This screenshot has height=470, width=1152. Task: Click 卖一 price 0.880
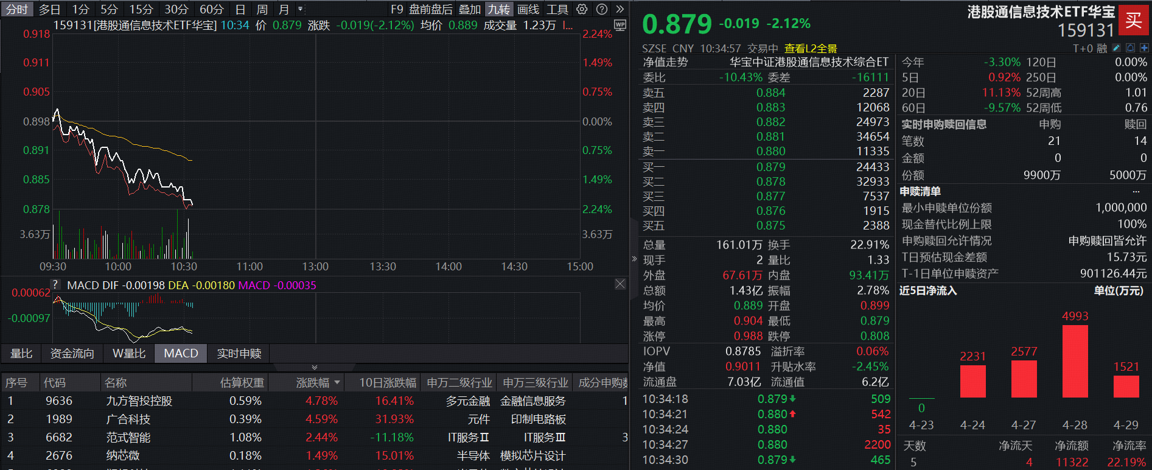(771, 151)
